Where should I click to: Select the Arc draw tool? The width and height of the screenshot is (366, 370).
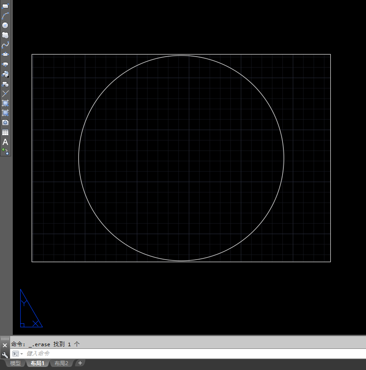(5, 15)
